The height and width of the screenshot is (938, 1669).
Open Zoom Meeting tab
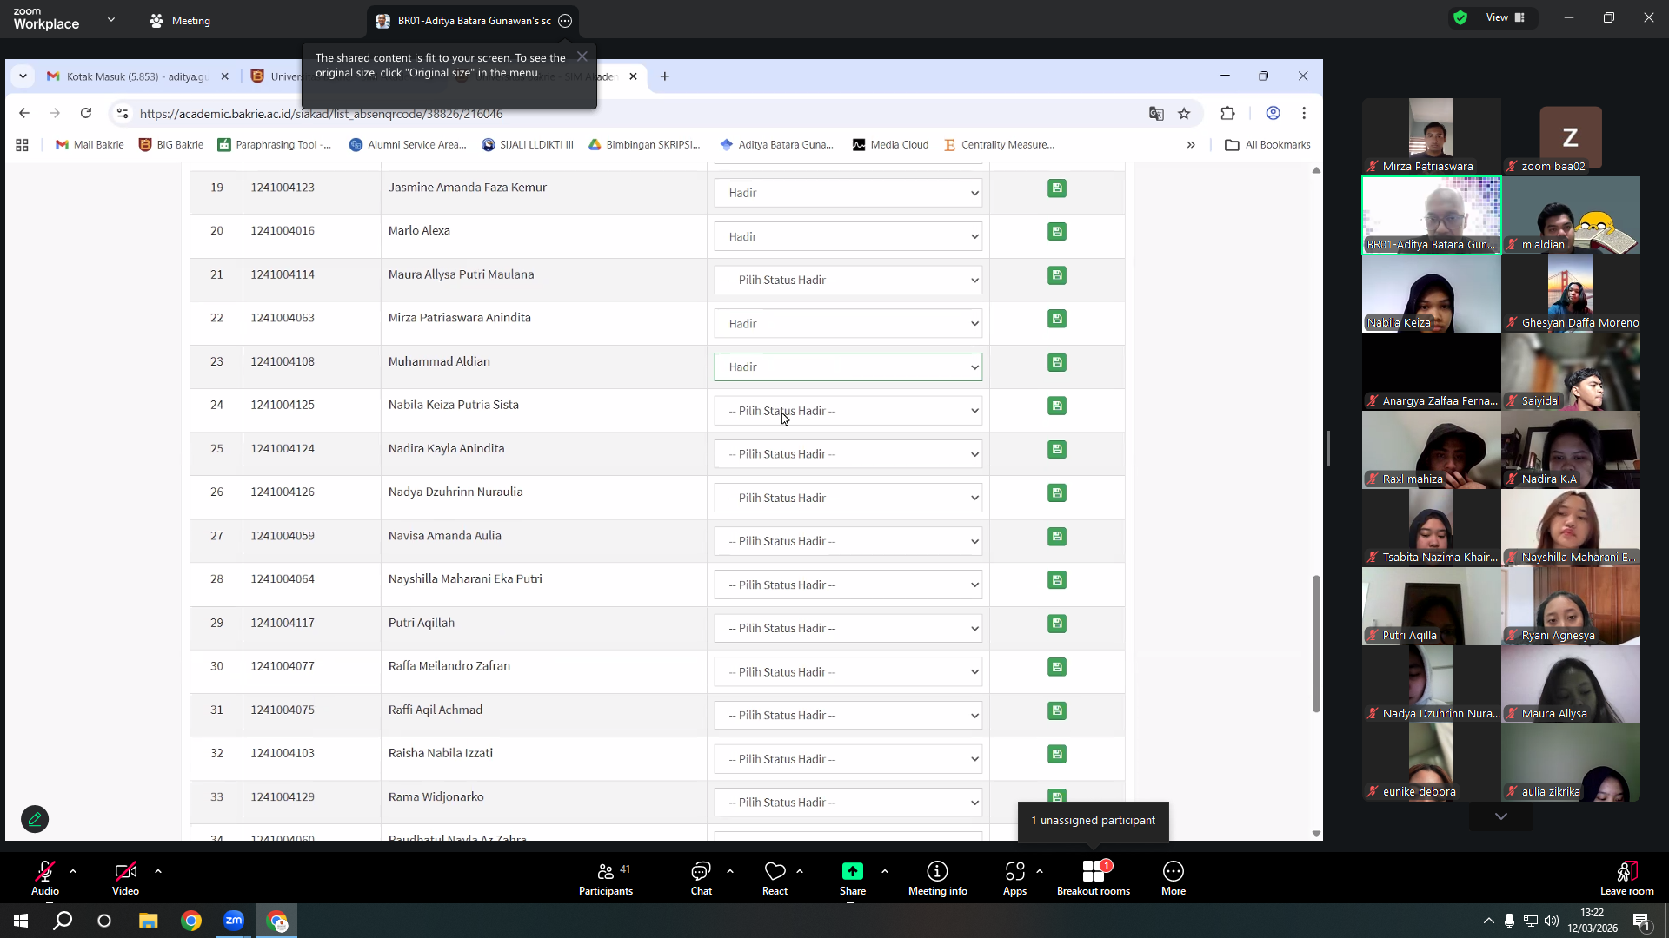(x=180, y=21)
